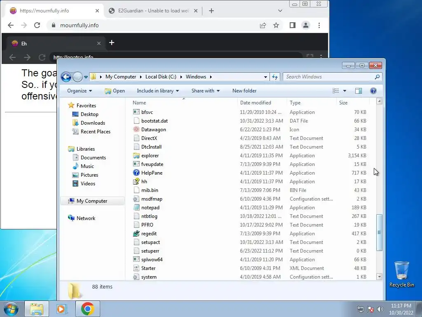Open Chrome three-dot menu
Screen dimensions: 422x317
pyautogui.click(x=319, y=25)
